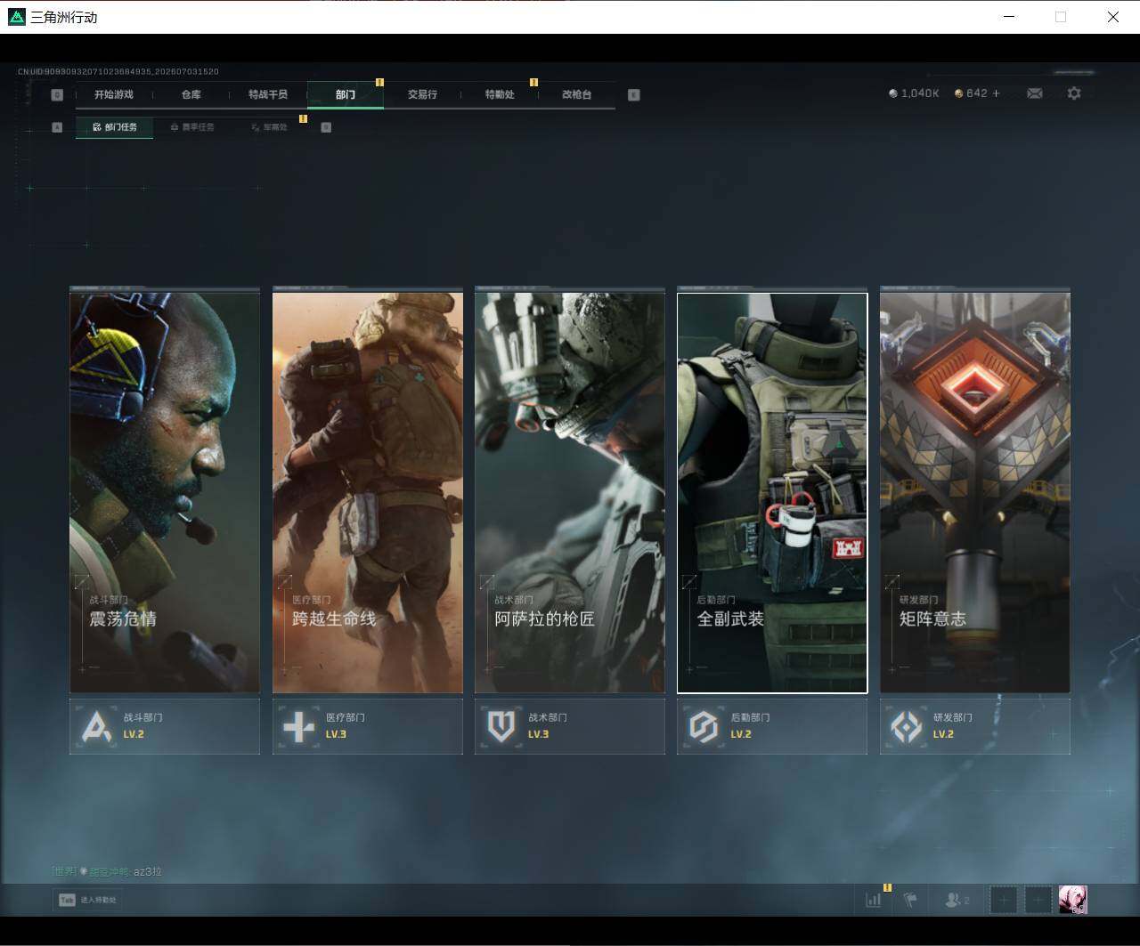Viewport: 1140px width, 946px height.
Task: Click the 战斗部门 LV.2 emblem icon
Action: tap(96, 727)
